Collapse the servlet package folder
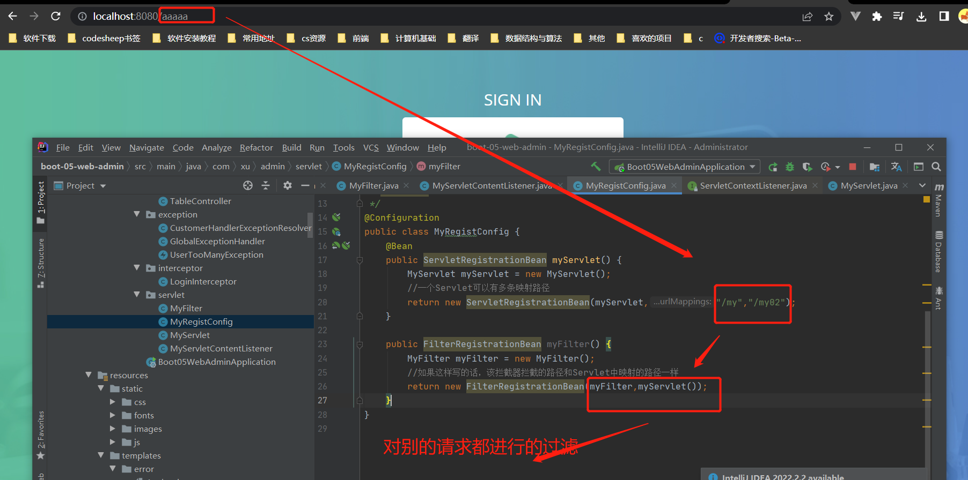This screenshot has width=968, height=480. [137, 294]
